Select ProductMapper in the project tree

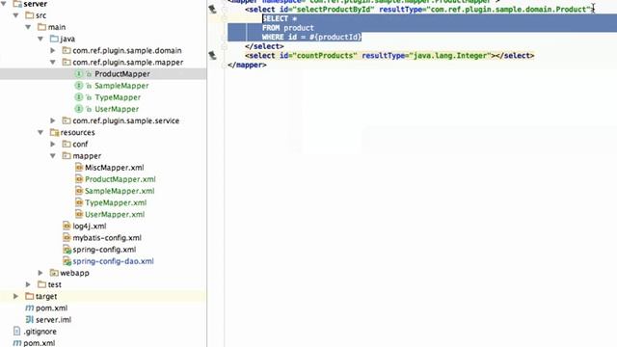(x=122, y=74)
